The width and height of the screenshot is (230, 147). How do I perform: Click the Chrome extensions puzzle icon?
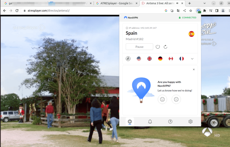(x=205, y=10)
